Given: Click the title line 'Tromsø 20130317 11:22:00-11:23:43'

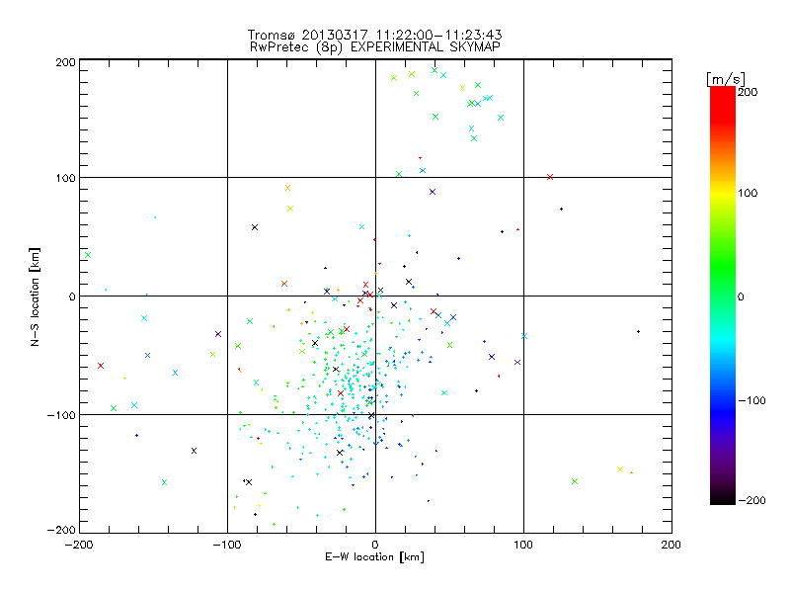Looking at the screenshot, I should pyautogui.click(x=374, y=35).
